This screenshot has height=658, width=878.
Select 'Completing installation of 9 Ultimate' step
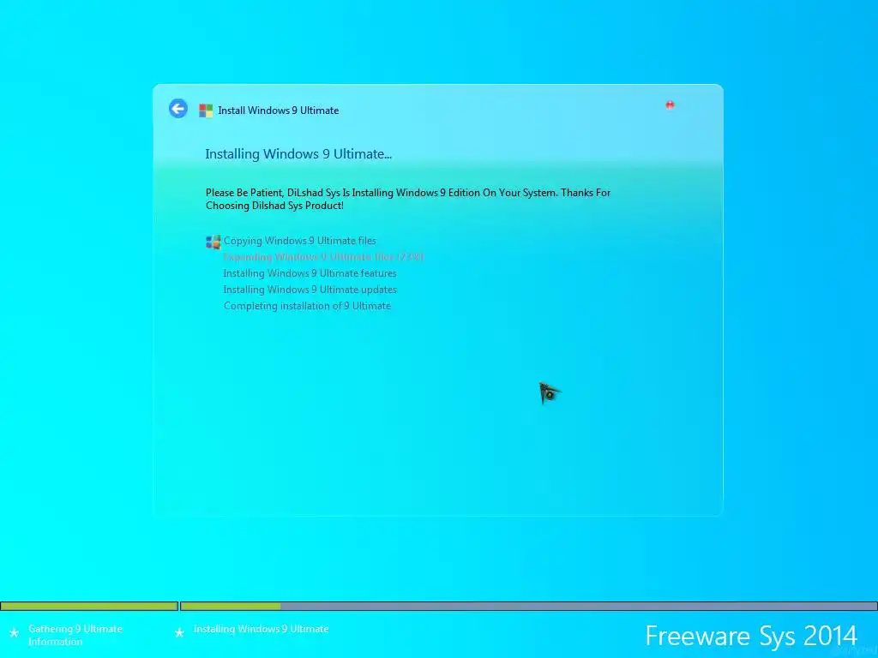pyautogui.click(x=308, y=306)
